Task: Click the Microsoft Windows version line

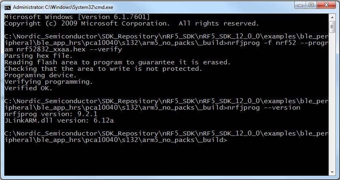Action: pyautogui.click(x=77, y=17)
